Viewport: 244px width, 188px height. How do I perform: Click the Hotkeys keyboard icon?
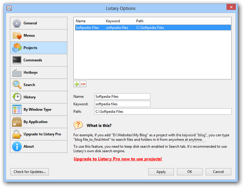(17, 73)
